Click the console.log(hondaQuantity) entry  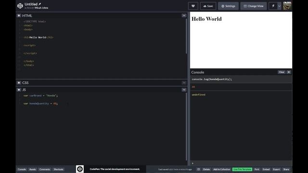click(x=212, y=79)
